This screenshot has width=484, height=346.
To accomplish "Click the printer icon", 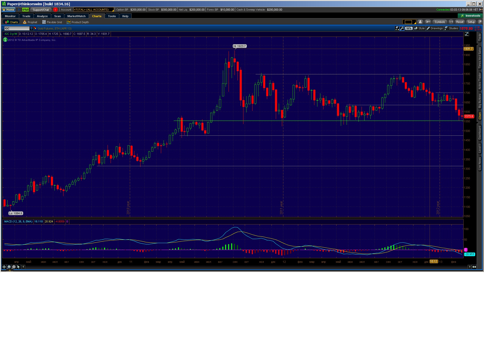I will pyautogui.click(x=451, y=22).
